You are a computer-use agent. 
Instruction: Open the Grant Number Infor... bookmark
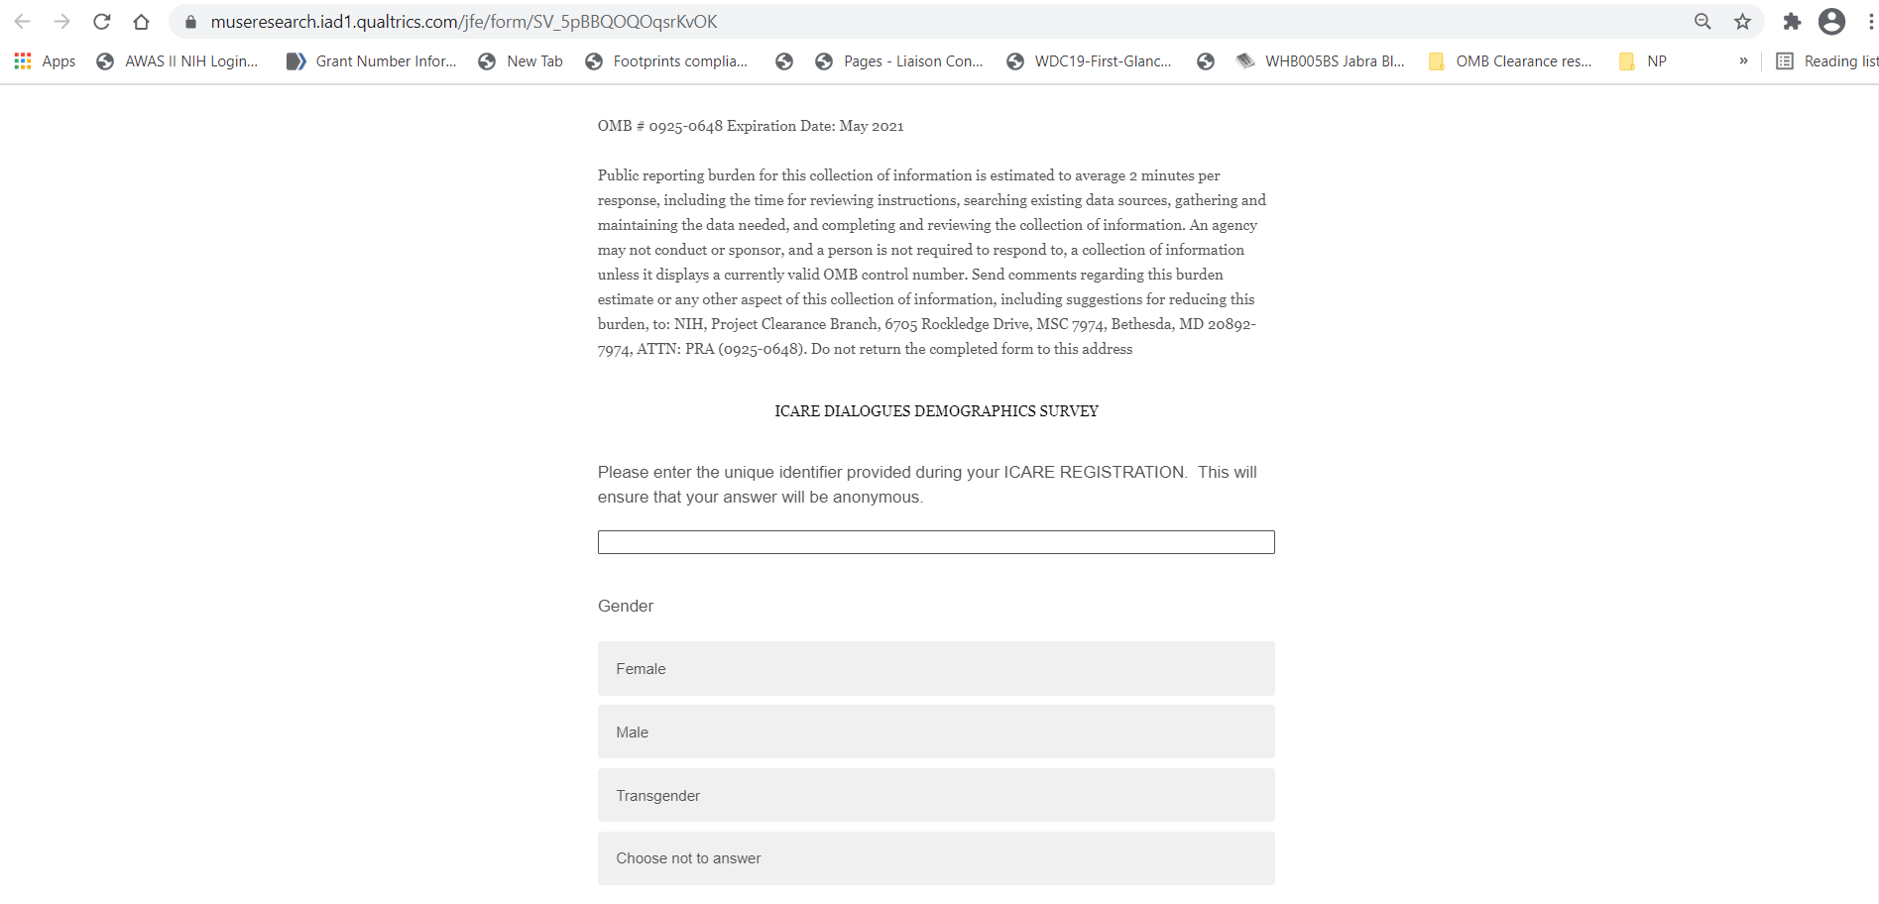point(372,61)
